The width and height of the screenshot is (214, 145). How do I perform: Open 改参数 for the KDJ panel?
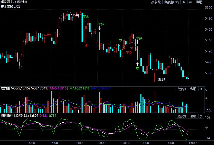pyautogui.click(x=181, y=116)
